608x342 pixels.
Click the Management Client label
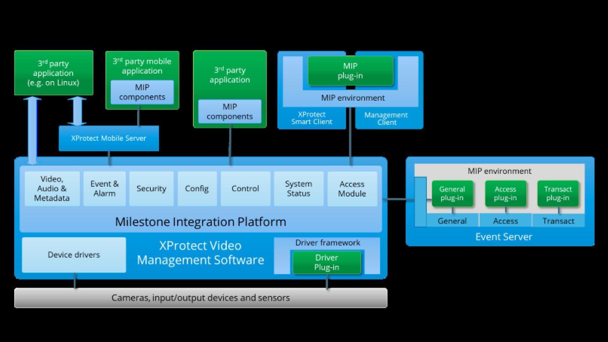[386, 118]
